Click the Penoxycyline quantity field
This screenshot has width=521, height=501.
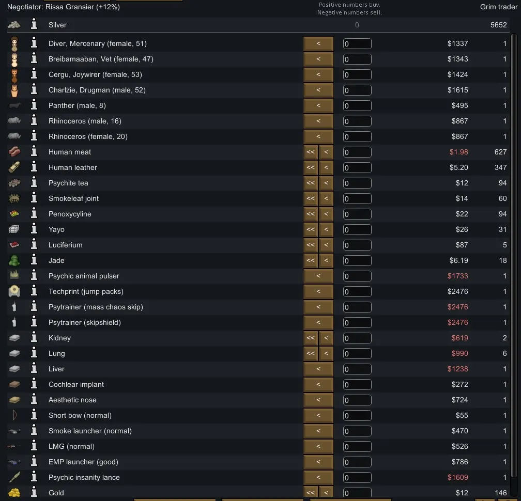click(x=357, y=214)
